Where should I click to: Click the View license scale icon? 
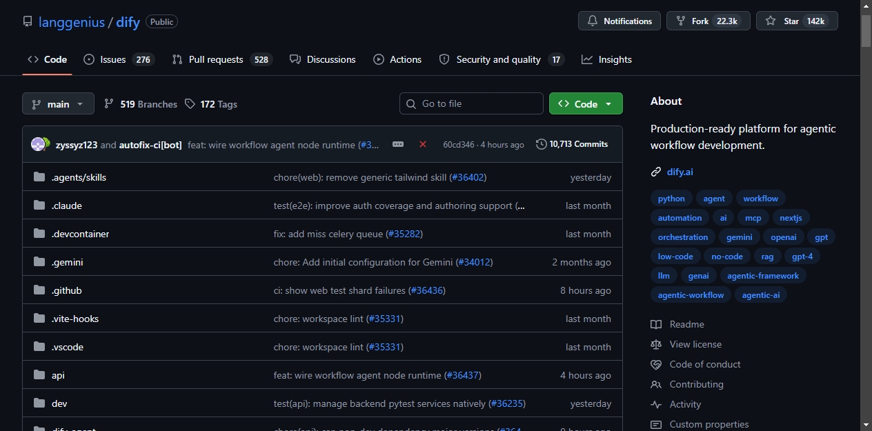point(656,344)
